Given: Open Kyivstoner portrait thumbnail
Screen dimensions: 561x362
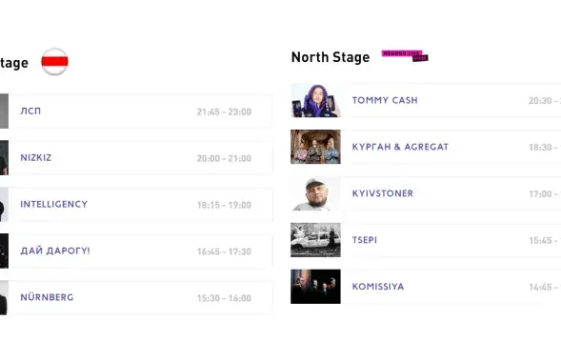Looking at the screenshot, I should (315, 193).
